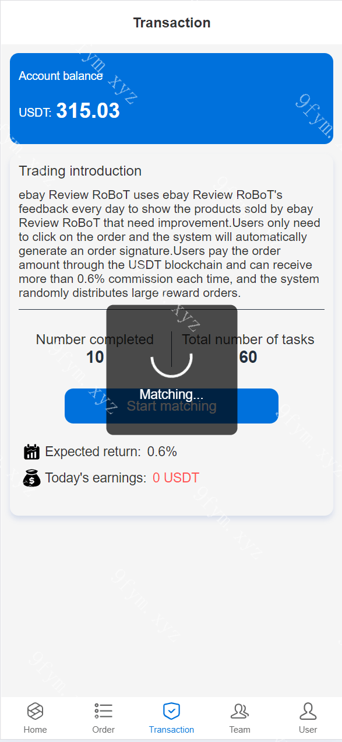Switch to the Order tab label
The width and height of the screenshot is (342, 742).
(103, 730)
